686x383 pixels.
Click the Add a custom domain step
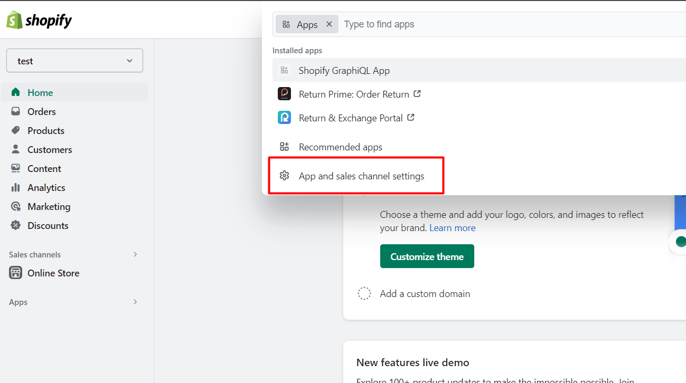[x=425, y=294]
